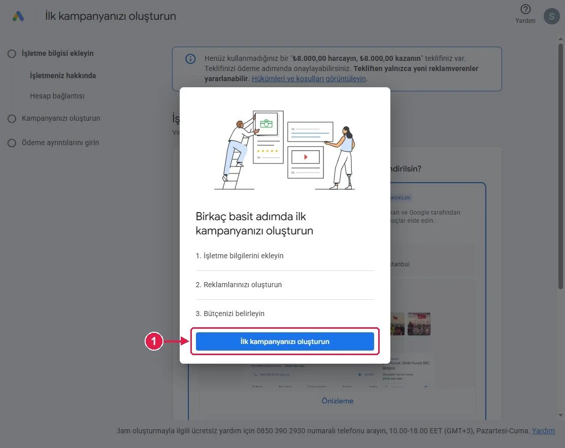Click the Önizleme preview link
This screenshot has width=565, height=448.
337,401
